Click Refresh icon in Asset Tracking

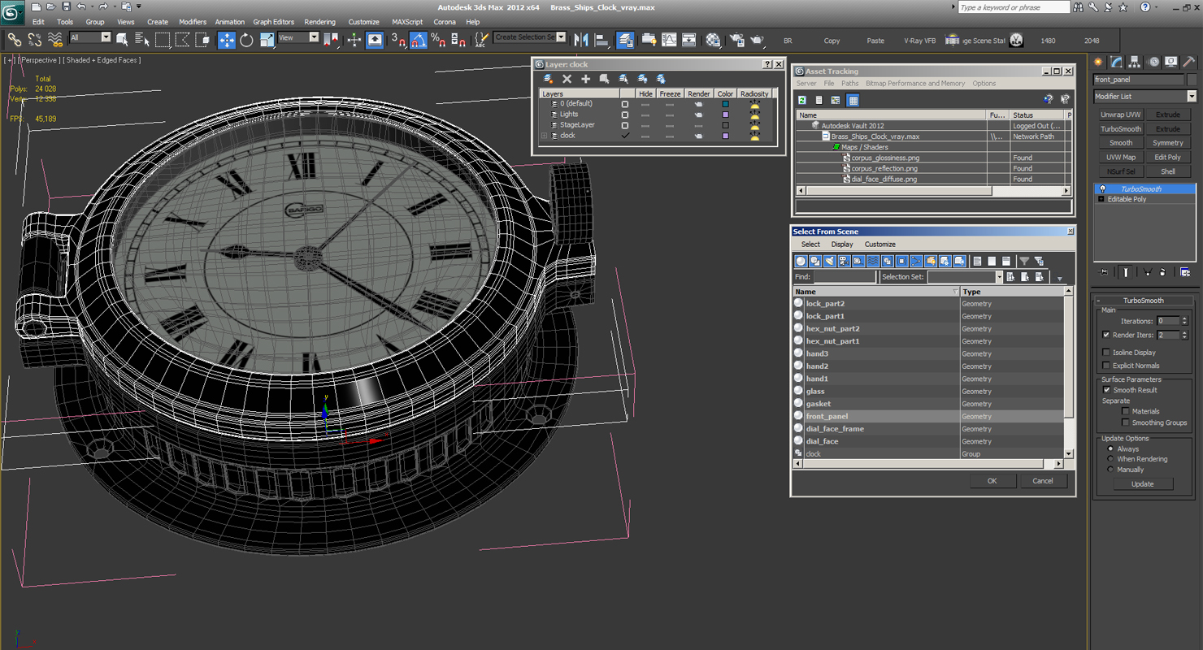point(802,100)
